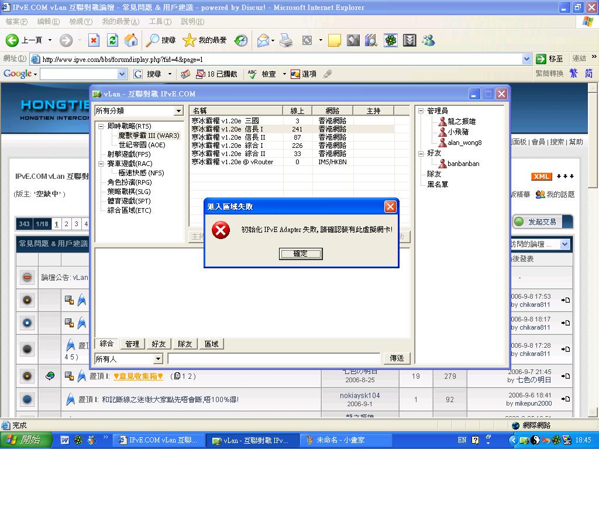Screen dimensions: 599x519
Task: Switch to the 隊友 chat tab
Action: click(185, 344)
